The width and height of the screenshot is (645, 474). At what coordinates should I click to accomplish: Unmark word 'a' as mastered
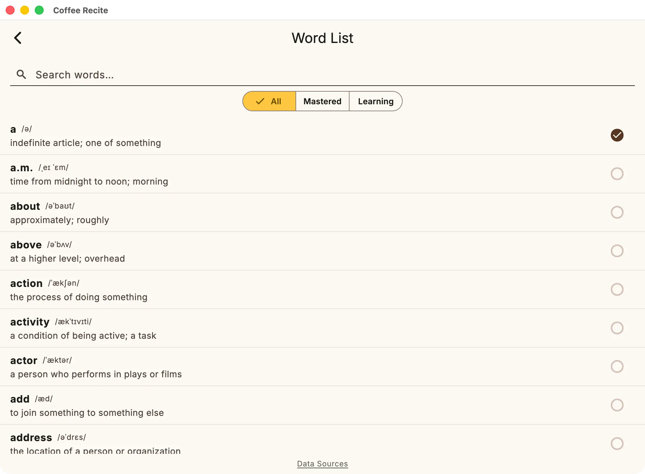click(x=617, y=135)
